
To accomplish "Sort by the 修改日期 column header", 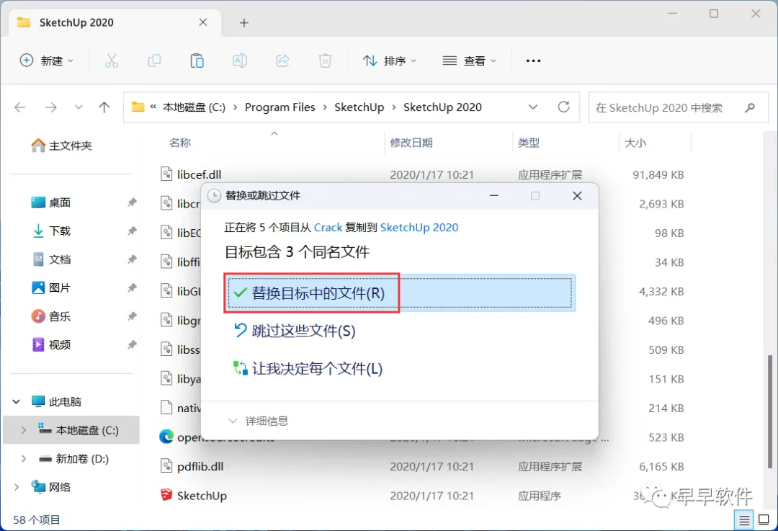I will [x=411, y=143].
